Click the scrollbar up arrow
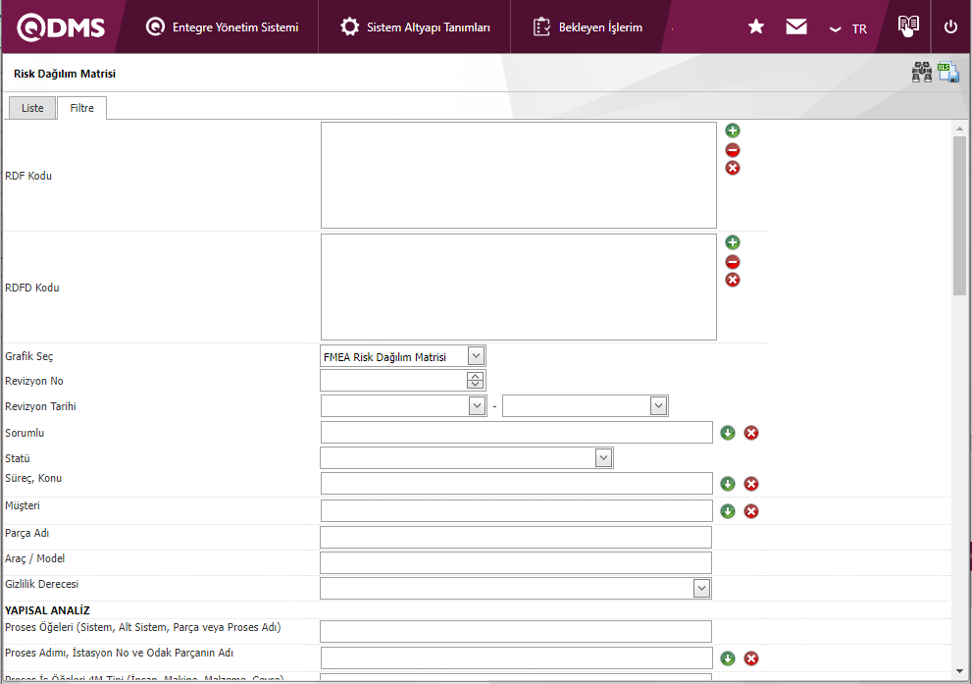The width and height of the screenshot is (972, 684). pyautogui.click(x=959, y=129)
